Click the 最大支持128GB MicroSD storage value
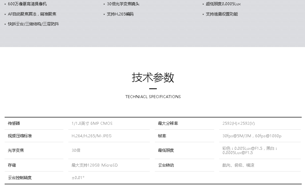The image size is (305, 187). pyautogui.click(x=94, y=165)
